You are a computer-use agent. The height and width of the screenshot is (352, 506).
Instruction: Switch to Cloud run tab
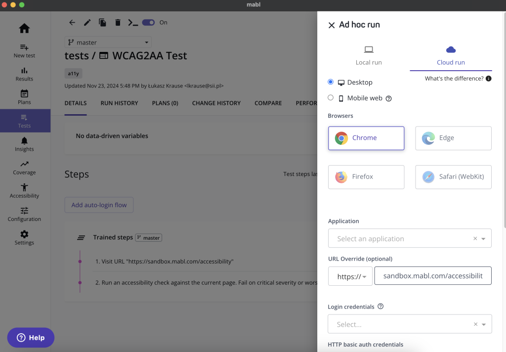[451, 55]
